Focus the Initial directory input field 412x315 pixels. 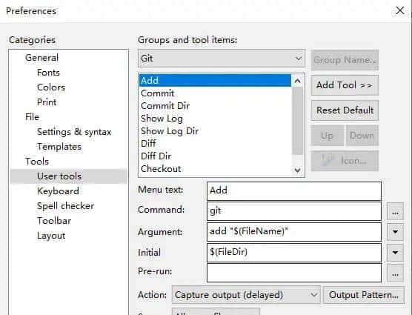(x=294, y=253)
